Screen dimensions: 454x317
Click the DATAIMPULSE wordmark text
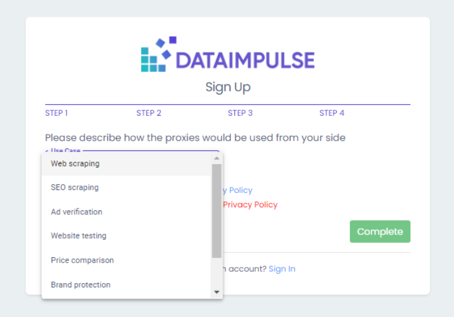tap(246, 60)
